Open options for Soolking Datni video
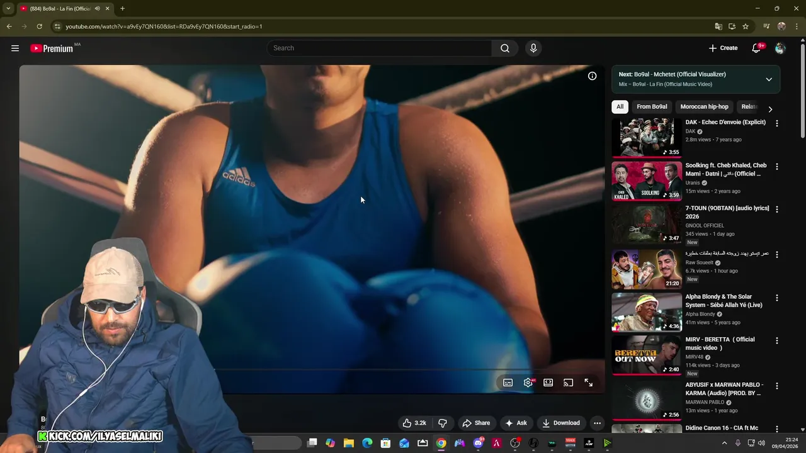806x453 pixels. [776, 167]
